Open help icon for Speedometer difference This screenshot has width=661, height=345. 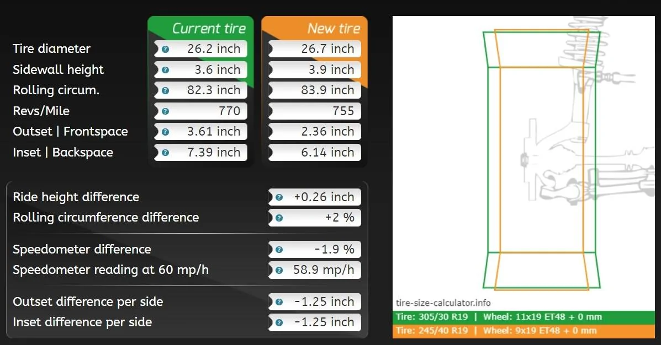coord(279,250)
